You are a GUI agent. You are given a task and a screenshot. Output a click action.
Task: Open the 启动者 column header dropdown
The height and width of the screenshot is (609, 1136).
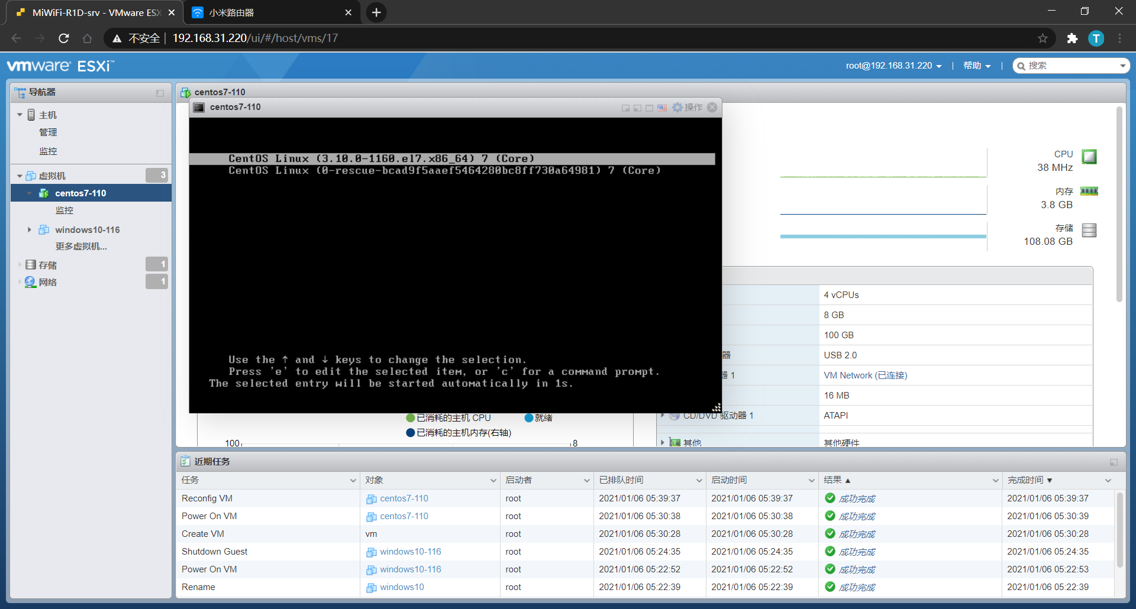click(x=587, y=480)
